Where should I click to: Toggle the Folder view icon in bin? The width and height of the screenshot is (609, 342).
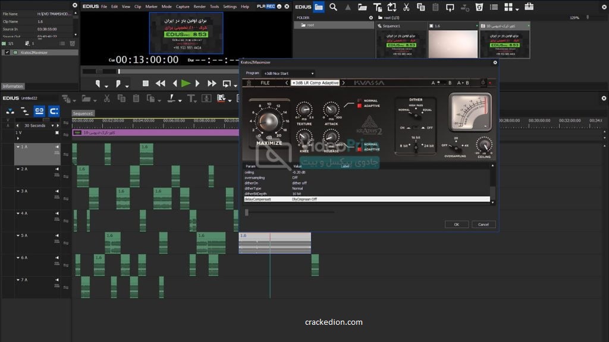[319, 7]
